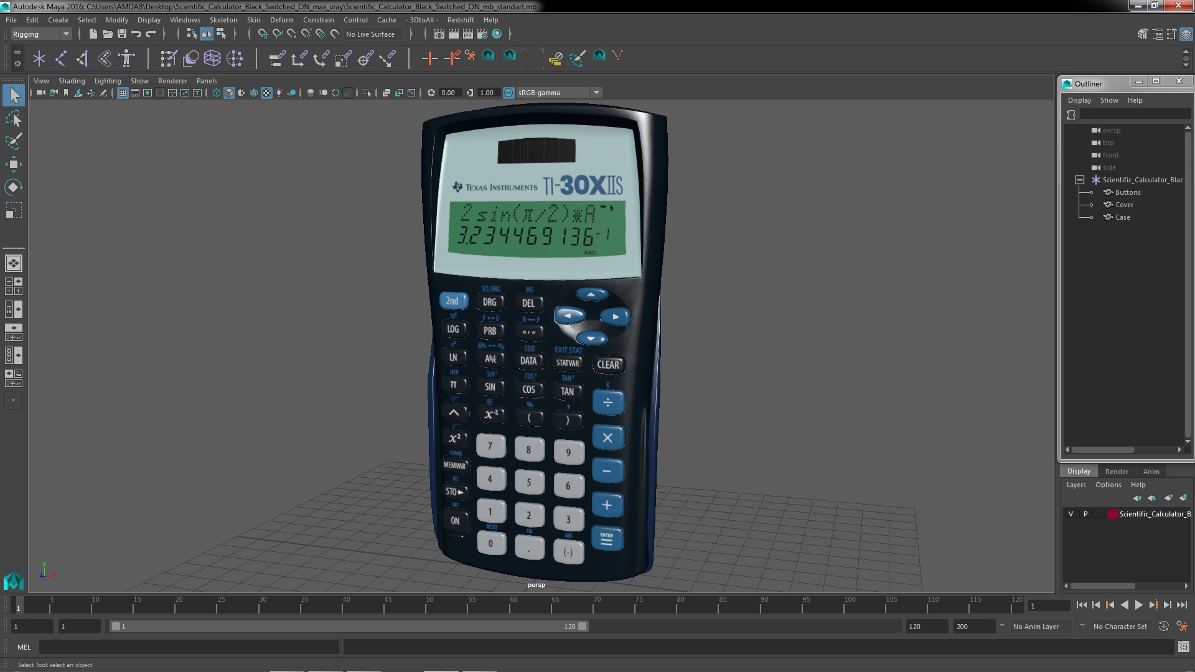Activate the Rotate tool in toolbox
The width and height of the screenshot is (1195, 672).
(14, 187)
